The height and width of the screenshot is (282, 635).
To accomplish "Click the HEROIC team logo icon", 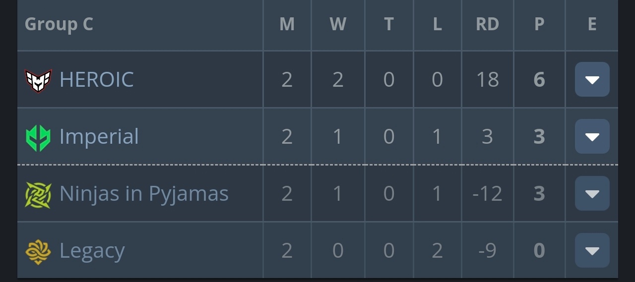I will click(38, 80).
